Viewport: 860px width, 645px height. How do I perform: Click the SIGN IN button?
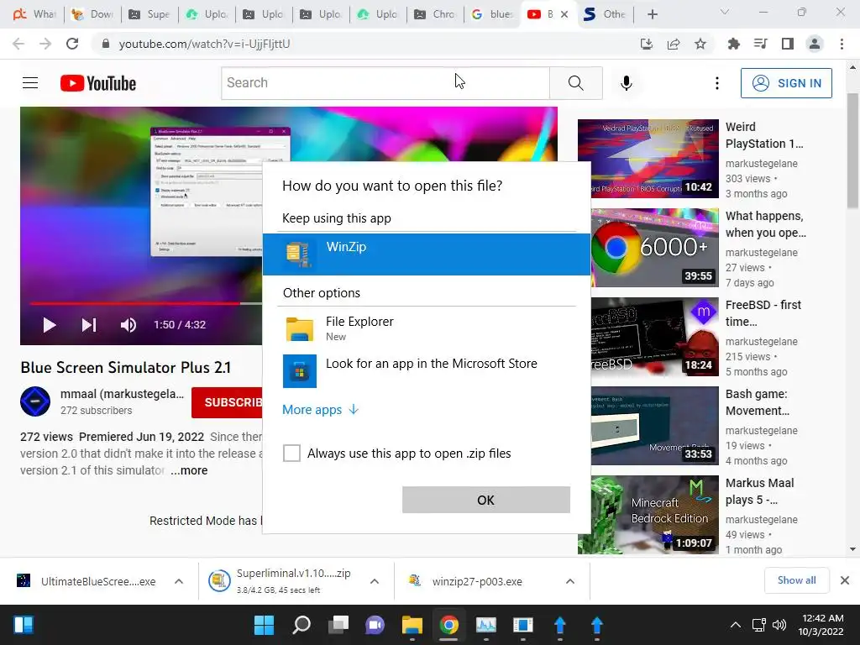(x=786, y=83)
